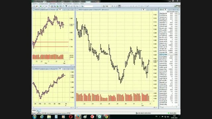Screen dimensions: 212x119
Task: Click the quotes table vertical scrollbar
Action: 179,59
